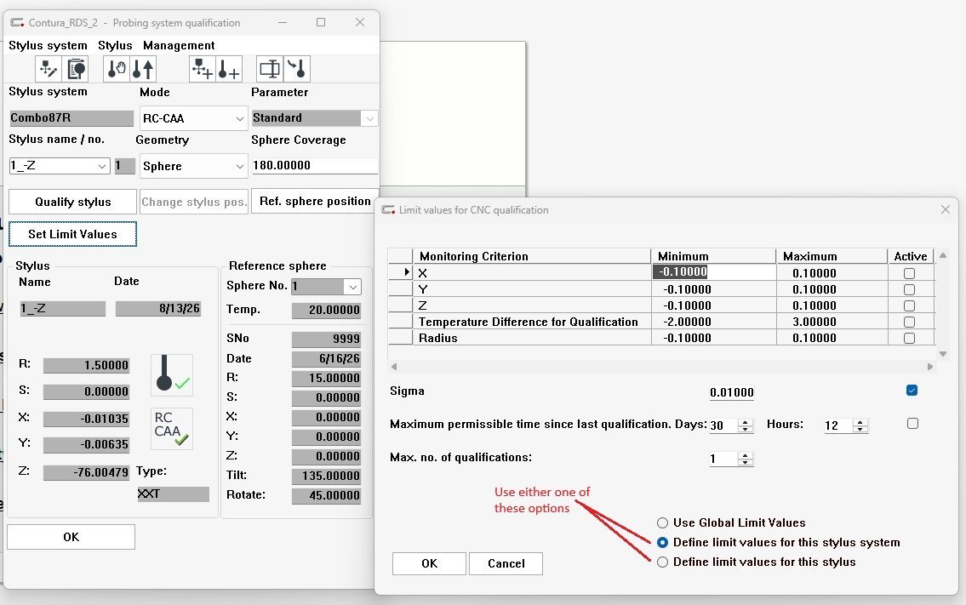Click the Qualify stylus button
This screenshot has width=966, height=605.
click(x=72, y=202)
